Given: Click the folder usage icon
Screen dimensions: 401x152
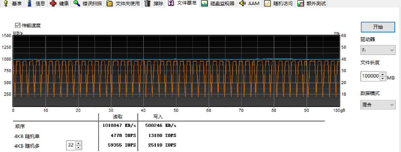Looking at the screenshot, I should tap(110, 4).
